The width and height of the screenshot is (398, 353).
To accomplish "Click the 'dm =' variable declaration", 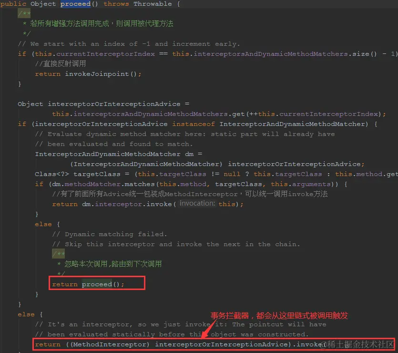I will coord(194,154).
